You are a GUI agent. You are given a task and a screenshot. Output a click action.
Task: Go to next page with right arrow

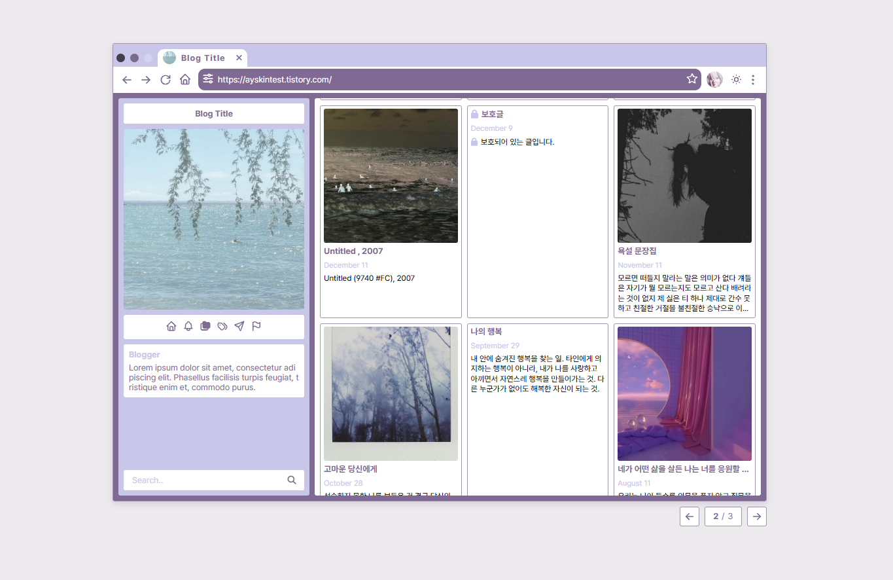click(x=757, y=517)
